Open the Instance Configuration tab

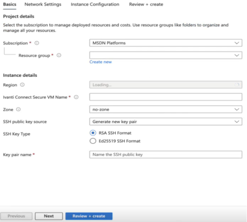pos(95,4)
